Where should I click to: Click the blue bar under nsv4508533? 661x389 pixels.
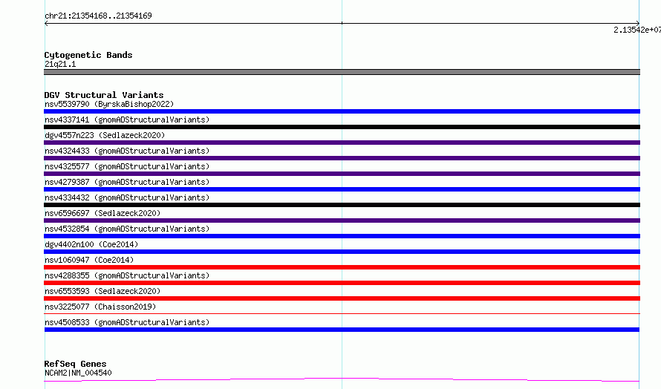point(342,330)
